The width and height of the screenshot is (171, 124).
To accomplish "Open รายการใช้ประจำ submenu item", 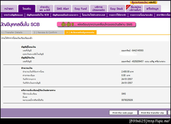I will click(x=117, y=15).
